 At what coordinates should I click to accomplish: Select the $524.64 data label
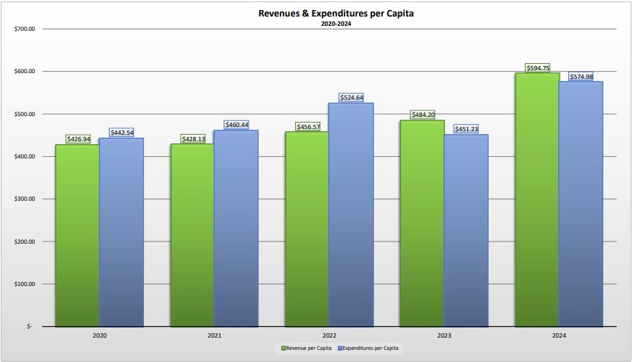coord(351,97)
